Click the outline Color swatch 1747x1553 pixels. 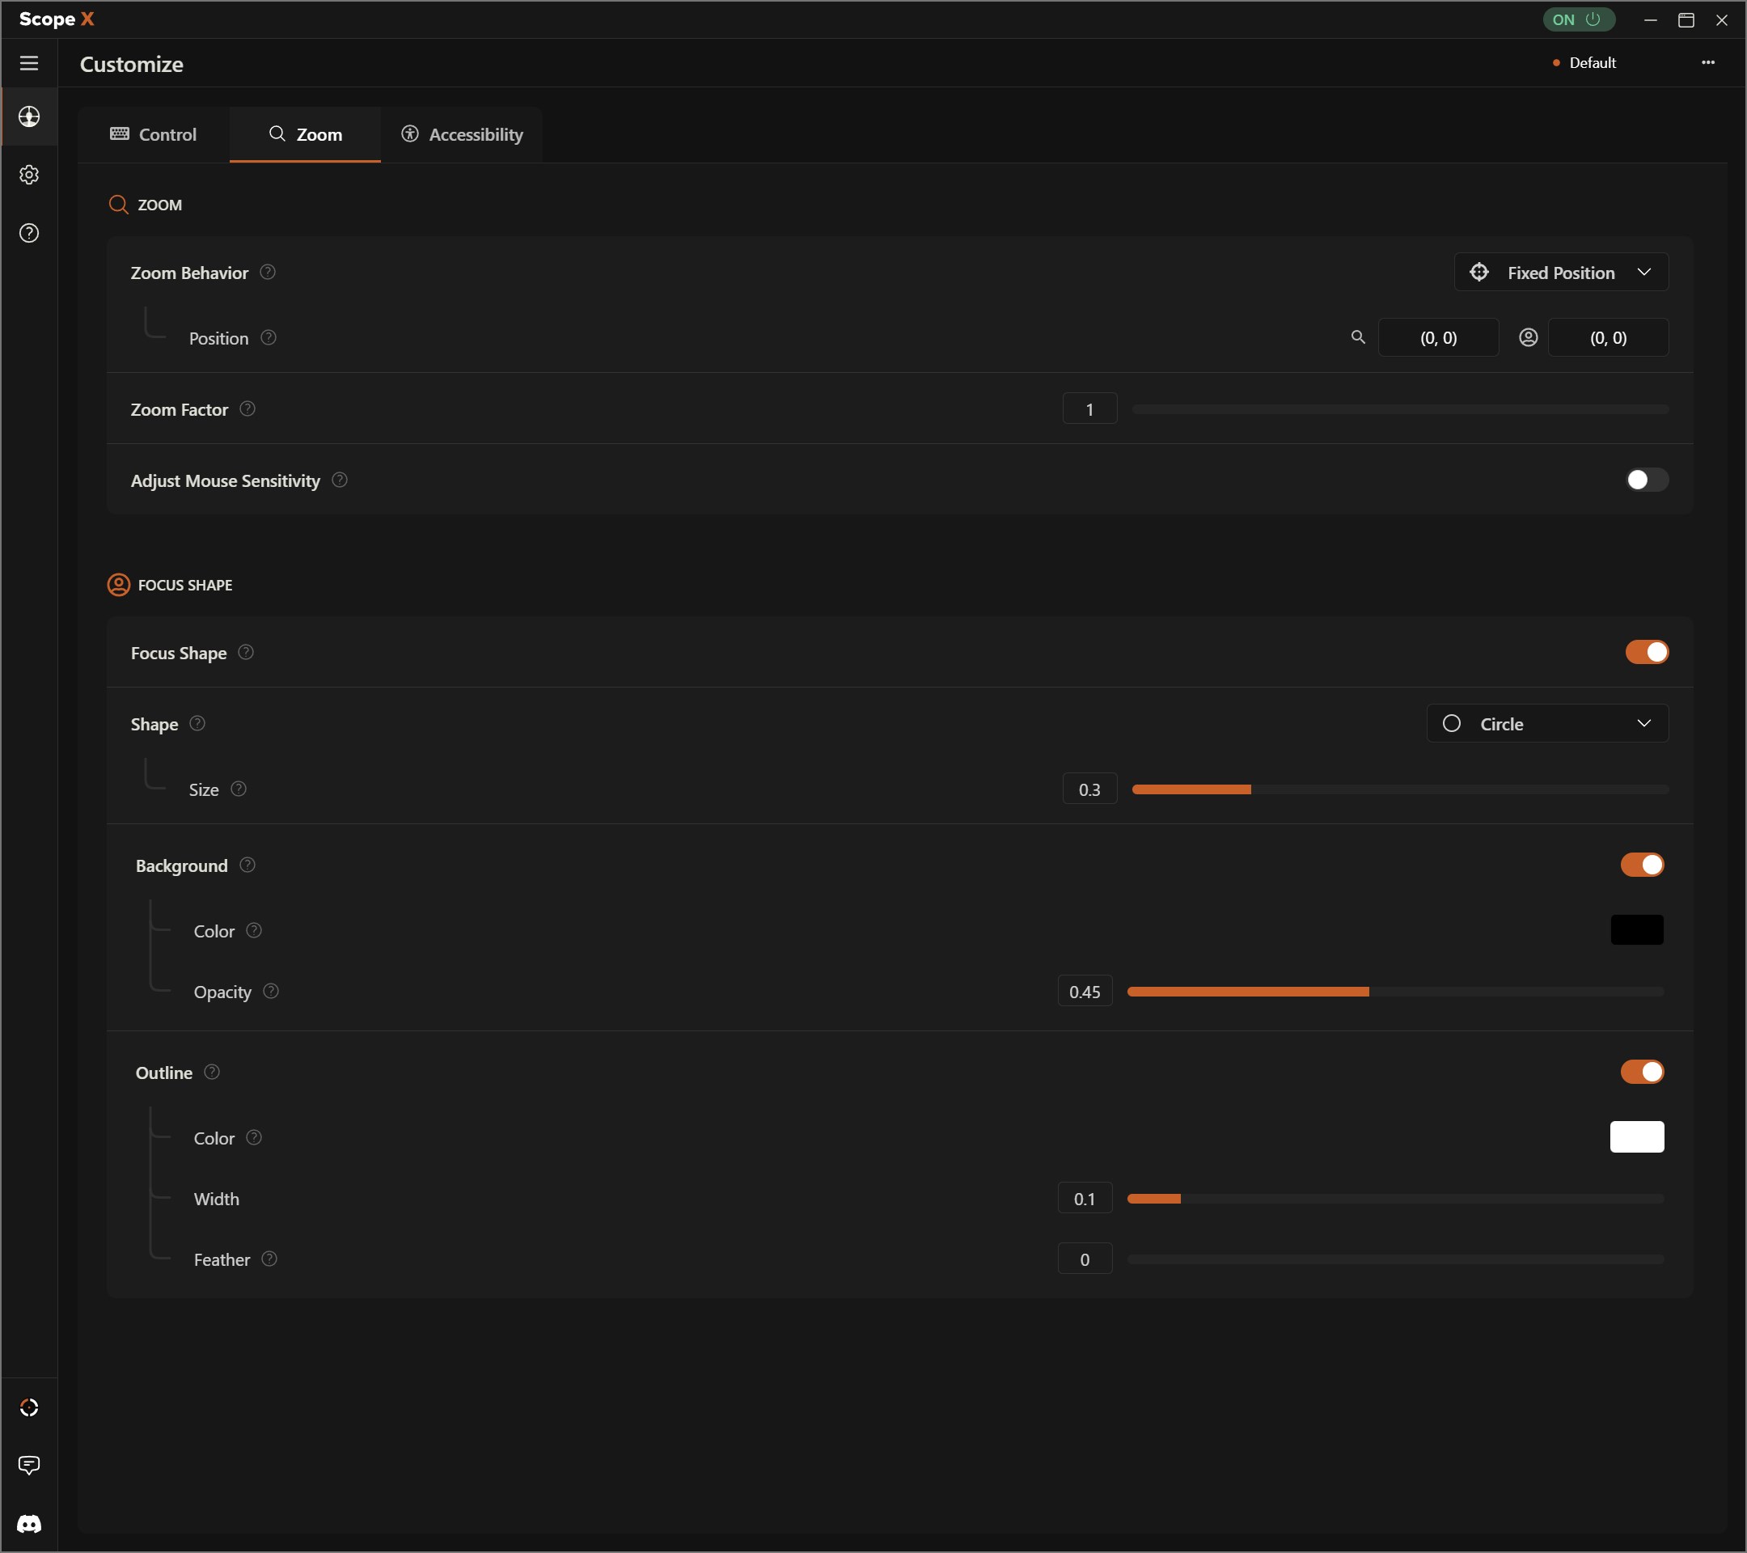pos(1637,1136)
